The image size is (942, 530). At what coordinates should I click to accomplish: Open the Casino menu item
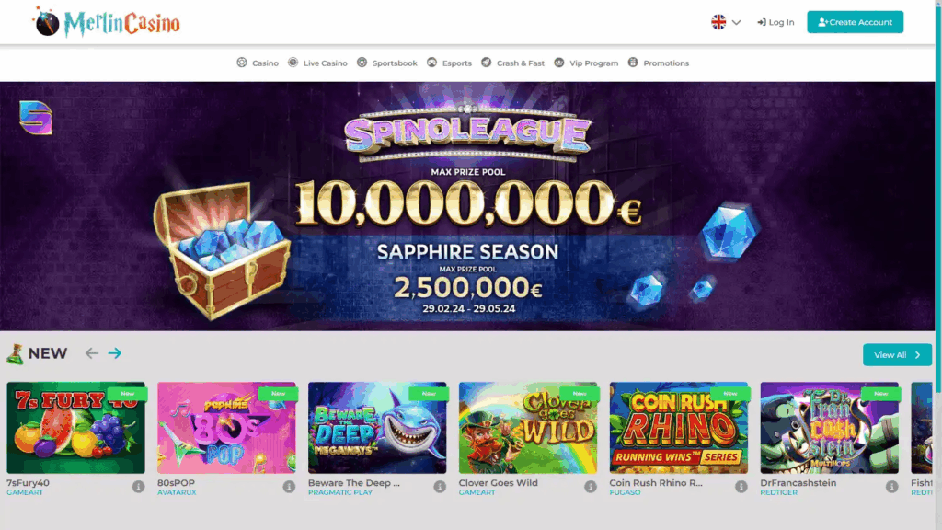point(258,63)
